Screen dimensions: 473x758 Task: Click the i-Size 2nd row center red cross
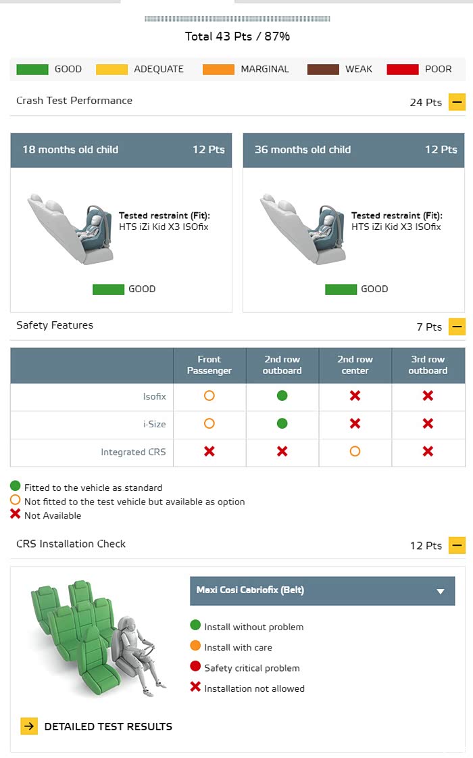[x=355, y=423]
